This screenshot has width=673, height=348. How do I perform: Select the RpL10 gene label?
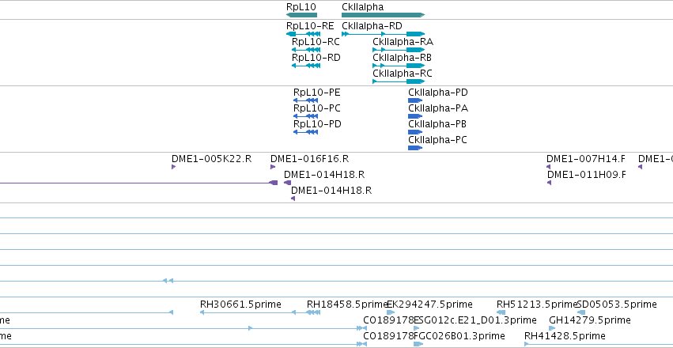301,7
